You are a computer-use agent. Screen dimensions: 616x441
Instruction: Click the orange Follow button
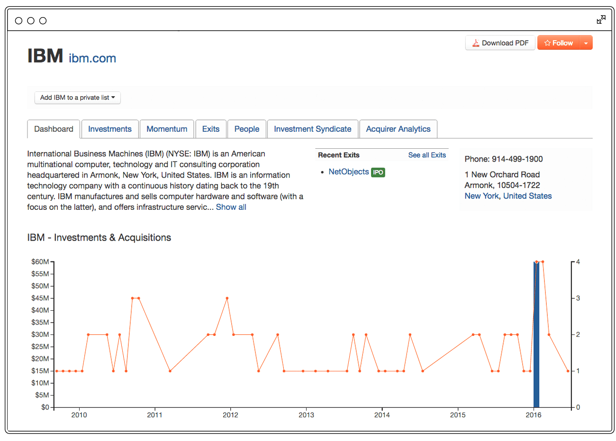[559, 43]
